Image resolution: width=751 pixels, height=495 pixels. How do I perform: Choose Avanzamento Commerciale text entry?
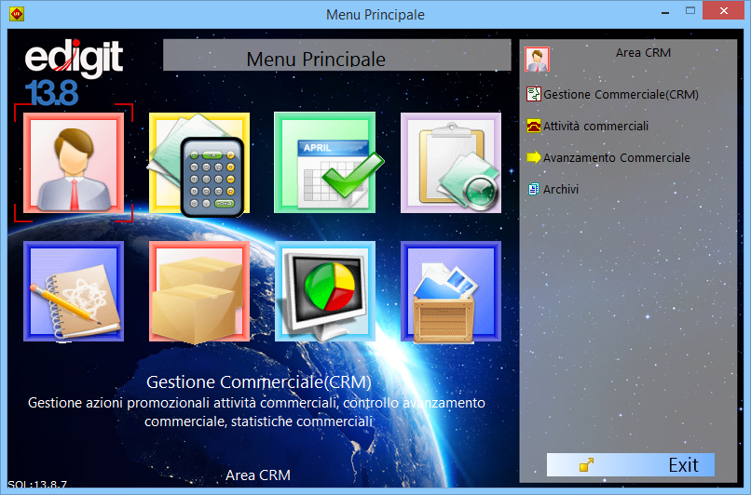click(x=617, y=158)
